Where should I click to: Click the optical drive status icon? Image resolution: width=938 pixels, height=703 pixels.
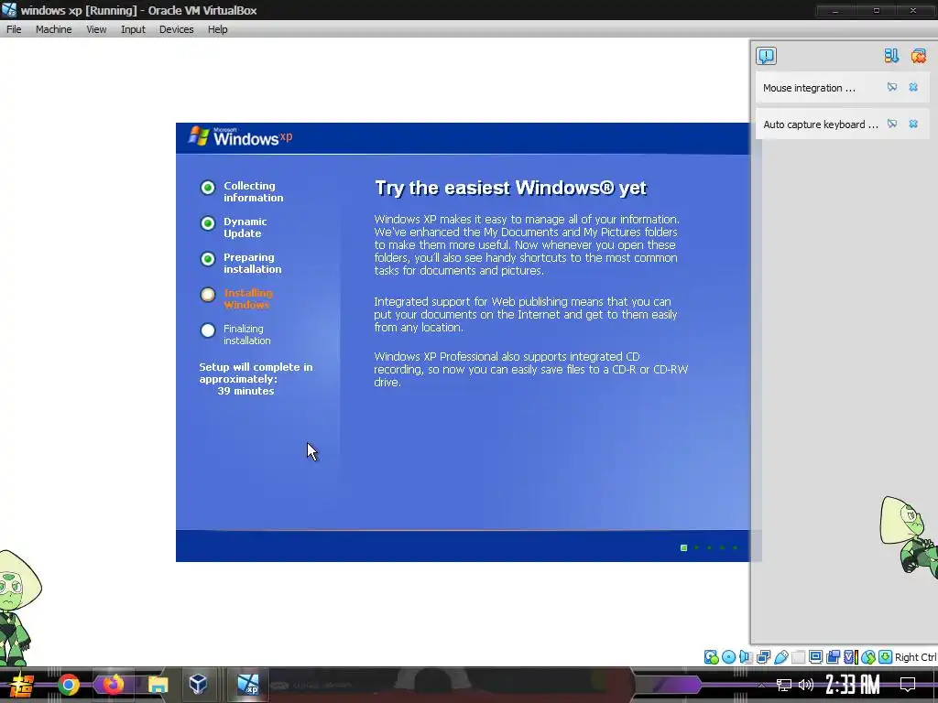[x=728, y=657]
